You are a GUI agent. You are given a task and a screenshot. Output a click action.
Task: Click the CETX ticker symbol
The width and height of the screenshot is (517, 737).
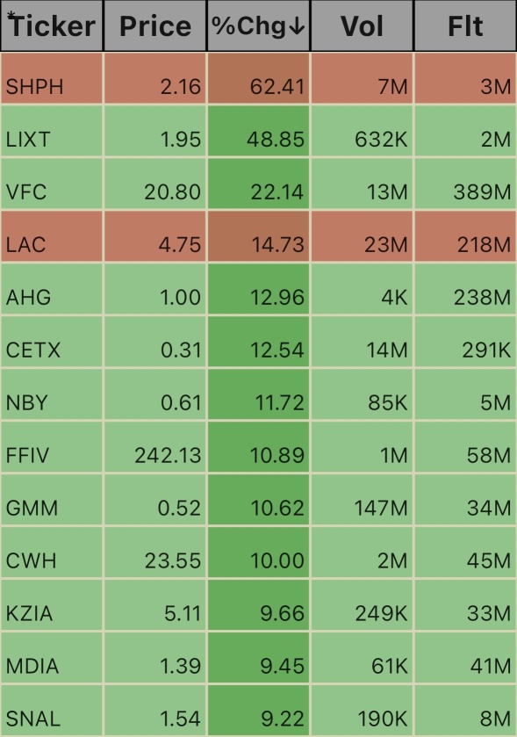coord(32,350)
